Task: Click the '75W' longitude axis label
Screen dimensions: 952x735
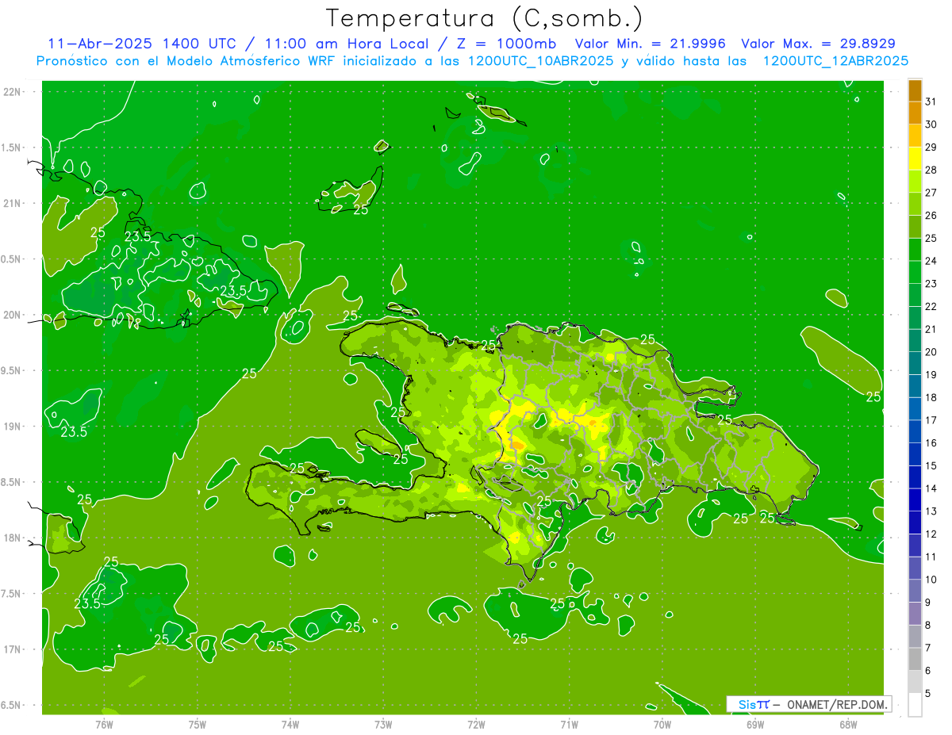Action: pyautogui.click(x=198, y=724)
